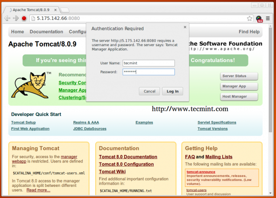This screenshot has width=276, height=198.
Task: Click the browser Back arrow
Action: (x=8, y=18)
